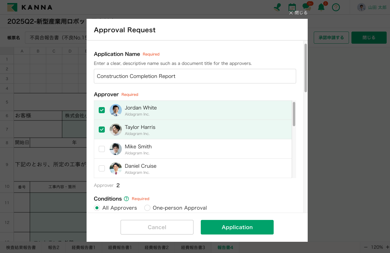This screenshot has height=253, width=390.
Task: Switch to the 経費報告書3 sheet tab
Action: coord(193,248)
